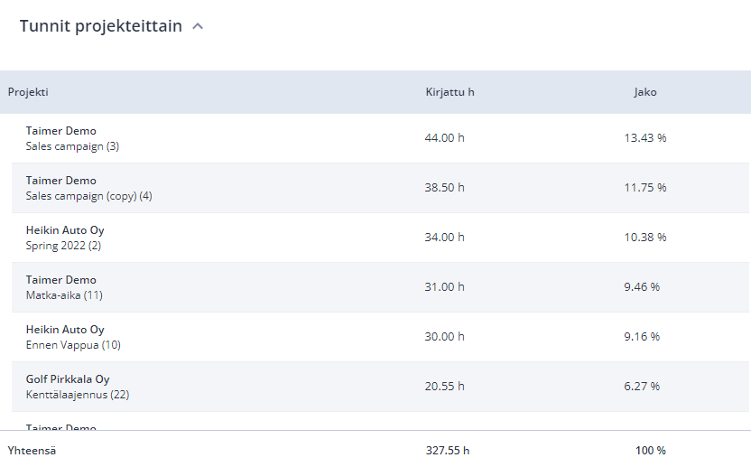The height and width of the screenshot is (467, 751).
Task: Open the Sales campaign (copy) (4) project
Action: point(88,196)
